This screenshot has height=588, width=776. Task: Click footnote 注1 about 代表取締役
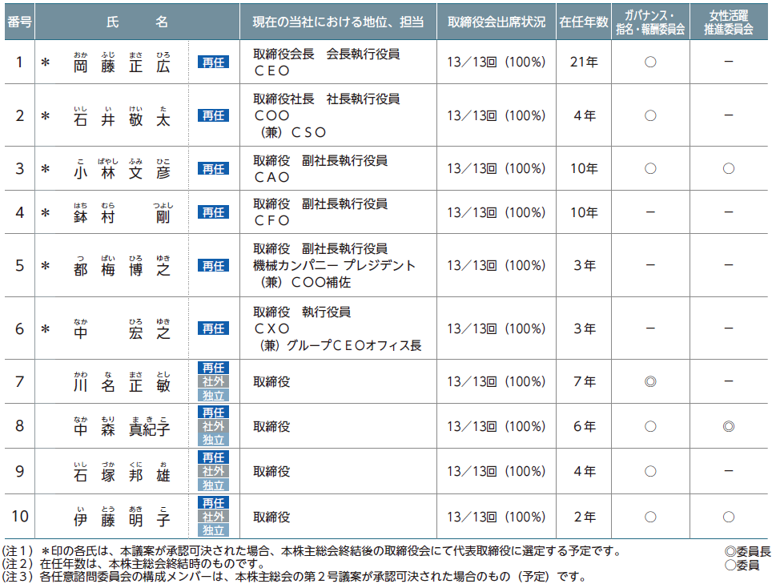pyautogui.click(x=312, y=551)
